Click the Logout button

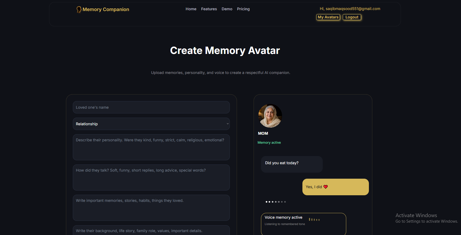click(352, 17)
